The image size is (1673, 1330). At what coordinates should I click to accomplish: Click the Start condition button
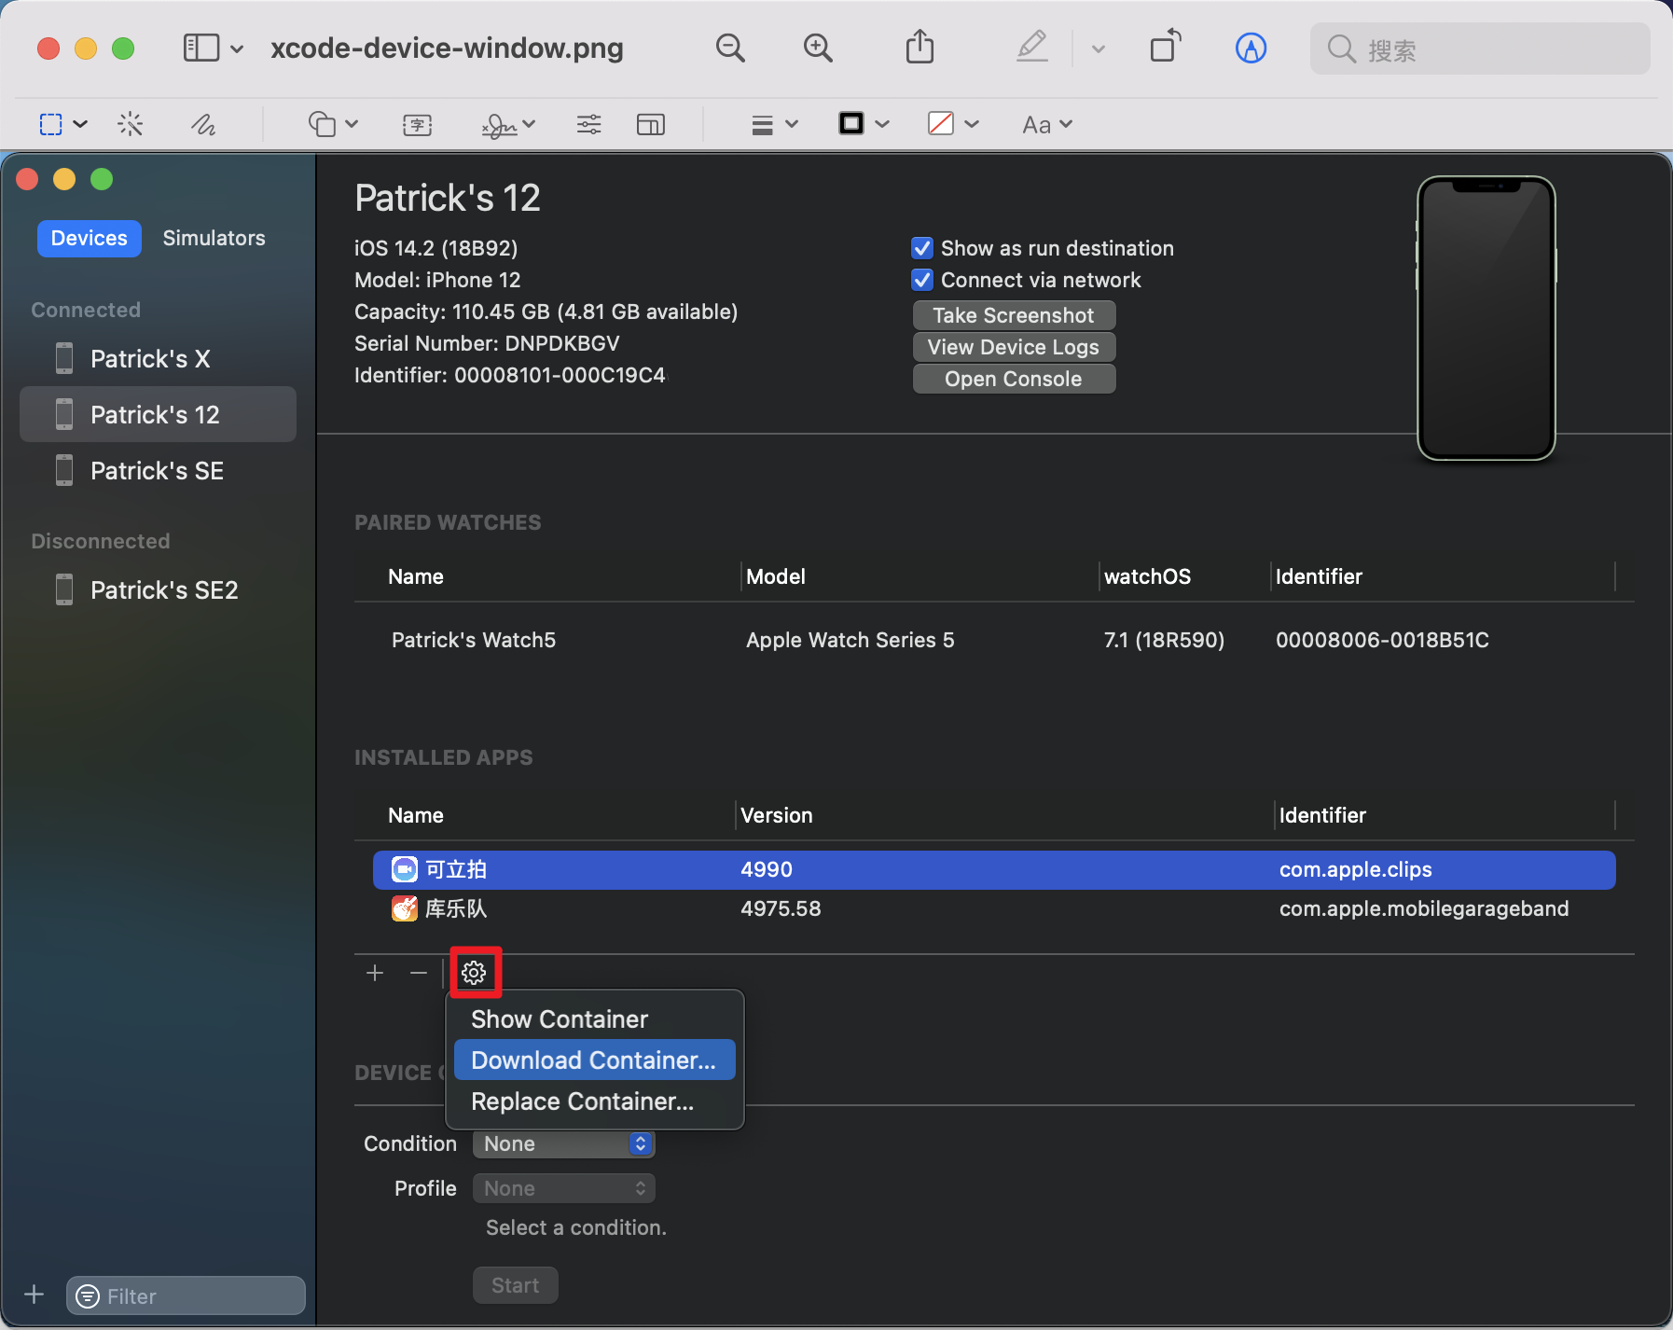[x=515, y=1285]
